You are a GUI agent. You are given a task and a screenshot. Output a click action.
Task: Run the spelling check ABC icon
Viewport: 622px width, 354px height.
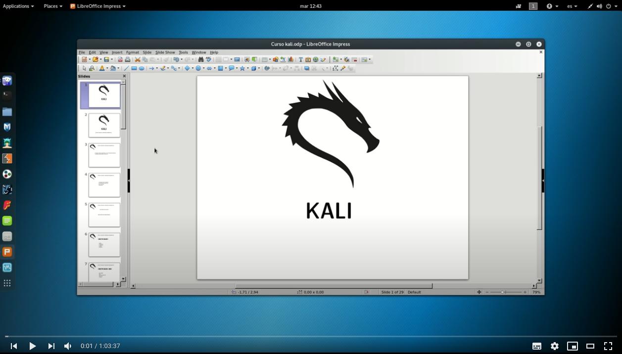point(209,59)
